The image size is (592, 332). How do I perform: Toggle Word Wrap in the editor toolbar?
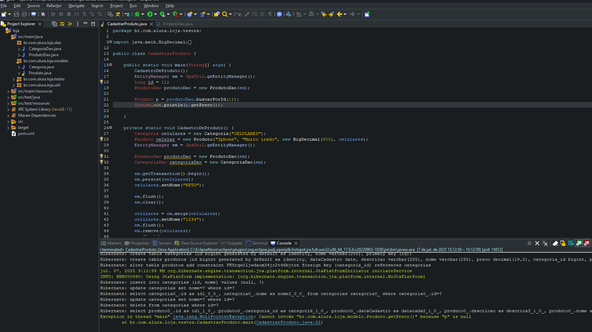[x=254, y=14]
